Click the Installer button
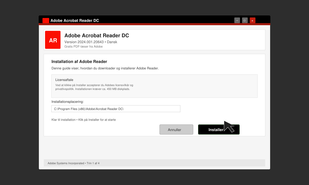Screen dimensions: 309x185 click(x=219, y=129)
